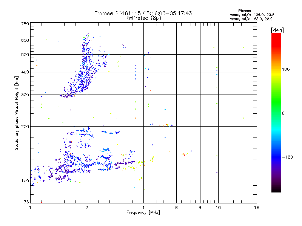Click the 'RwPretec (8p)' subtitle
Viewport: 302px width, 226px height.
pyautogui.click(x=143, y=18)
